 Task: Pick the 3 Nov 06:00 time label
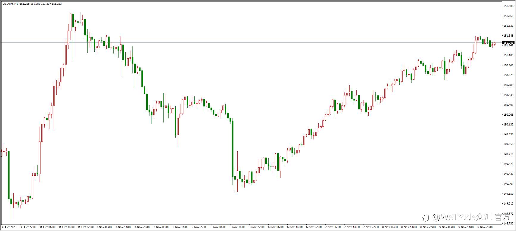tap(219, 227)
